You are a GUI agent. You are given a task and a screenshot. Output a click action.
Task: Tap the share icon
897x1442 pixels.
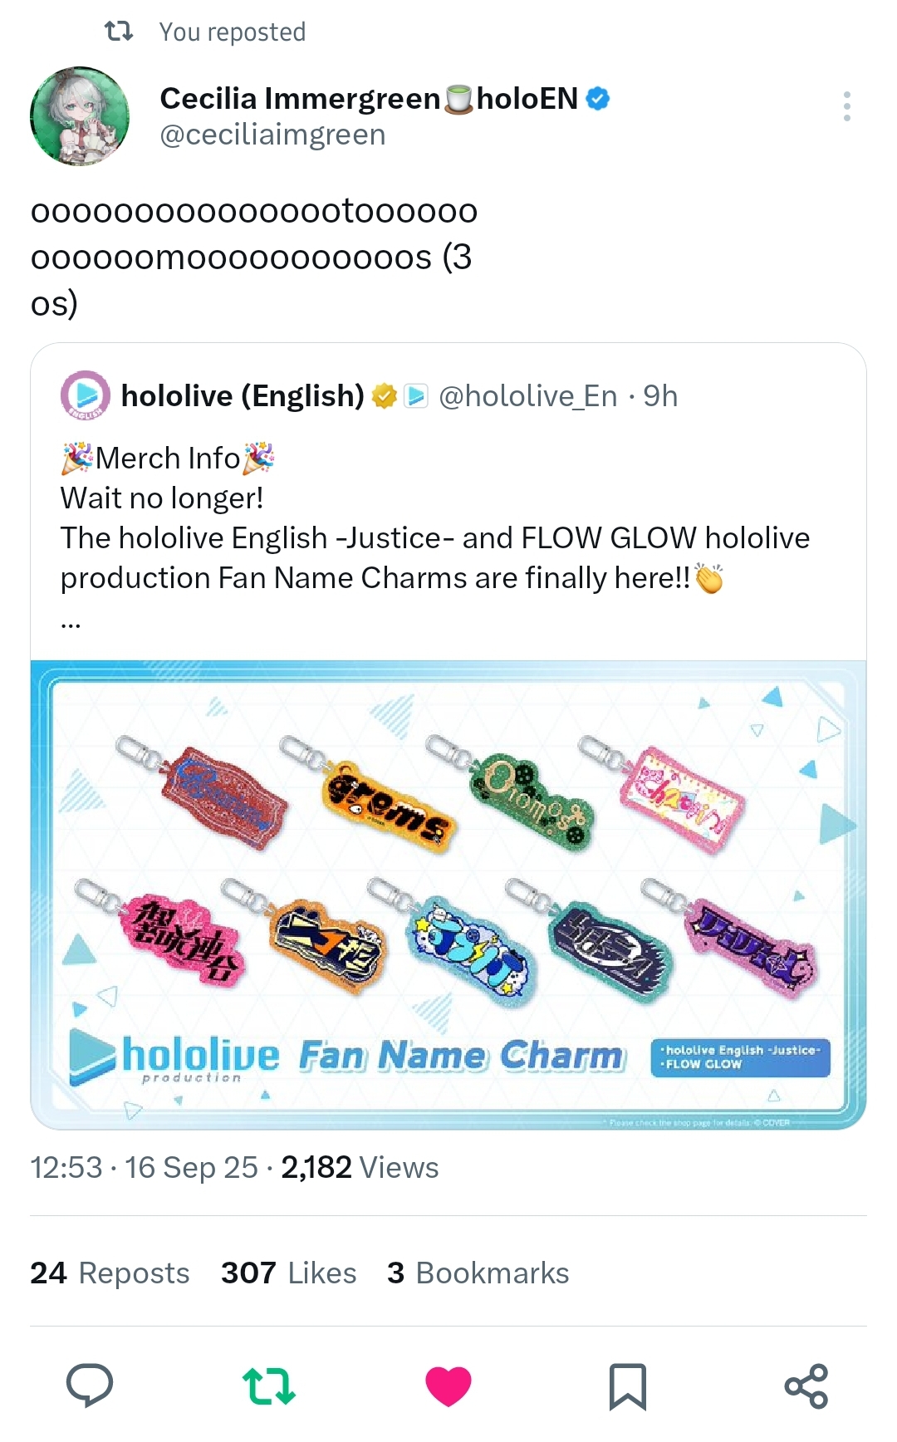click(x=806, y=1386)
